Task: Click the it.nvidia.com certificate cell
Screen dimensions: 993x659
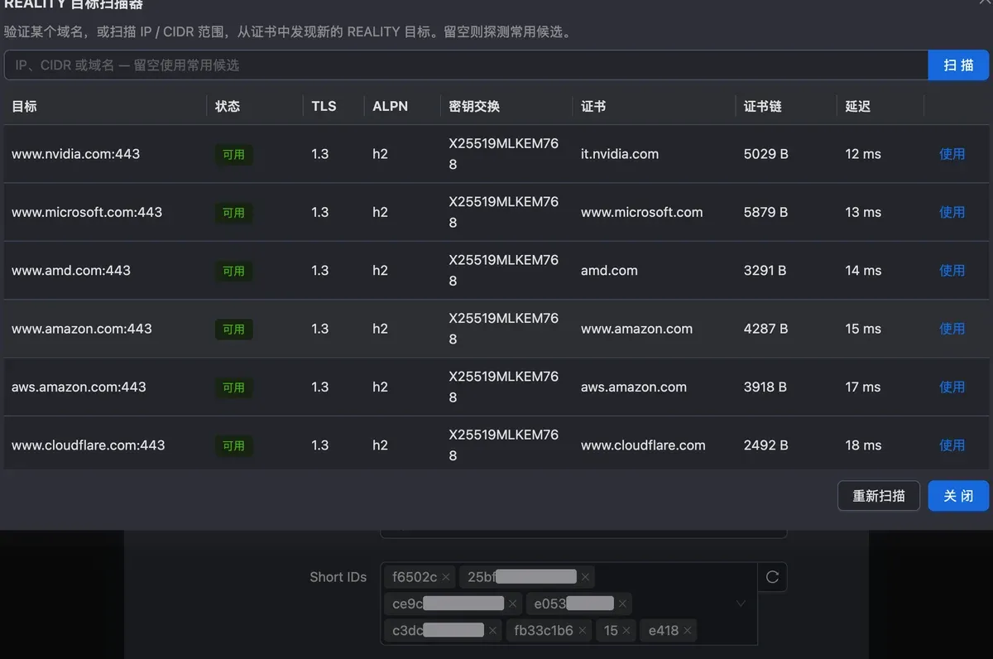Action: coord(620,154)
